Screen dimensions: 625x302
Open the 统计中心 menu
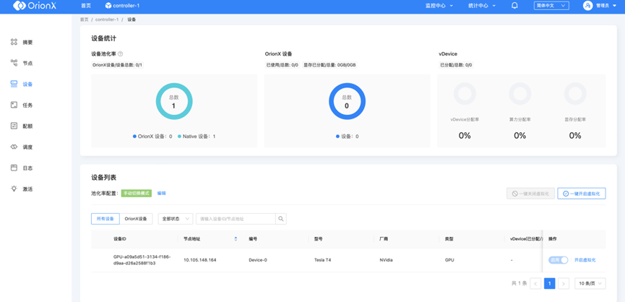pyautogui.click(x=482, y=6)
